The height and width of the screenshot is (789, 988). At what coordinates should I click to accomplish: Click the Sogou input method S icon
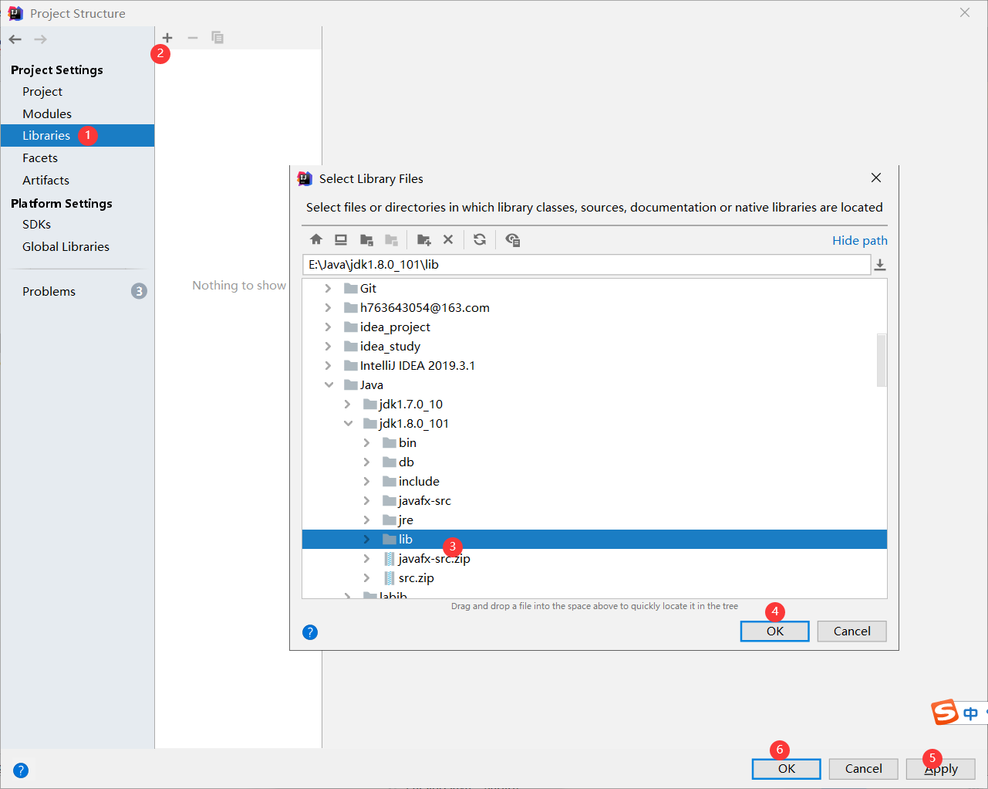click(x=945, y=712)
